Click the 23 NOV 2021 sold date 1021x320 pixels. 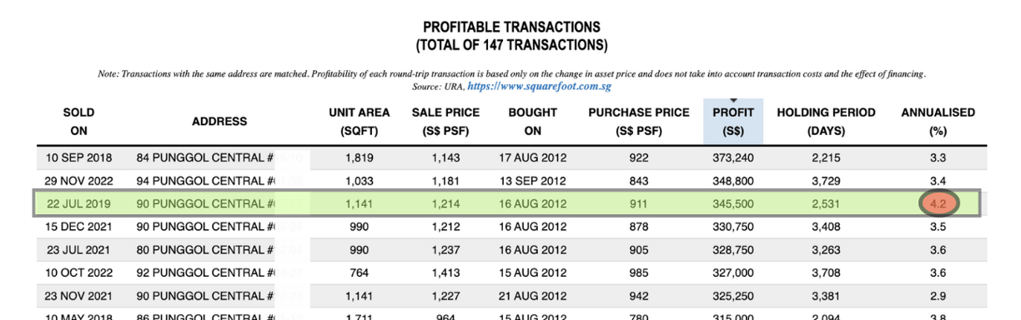(x=78, y=294)
